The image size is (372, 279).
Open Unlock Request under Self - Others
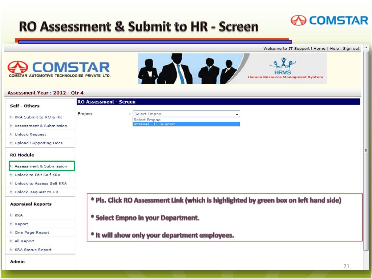coord(31,134)
